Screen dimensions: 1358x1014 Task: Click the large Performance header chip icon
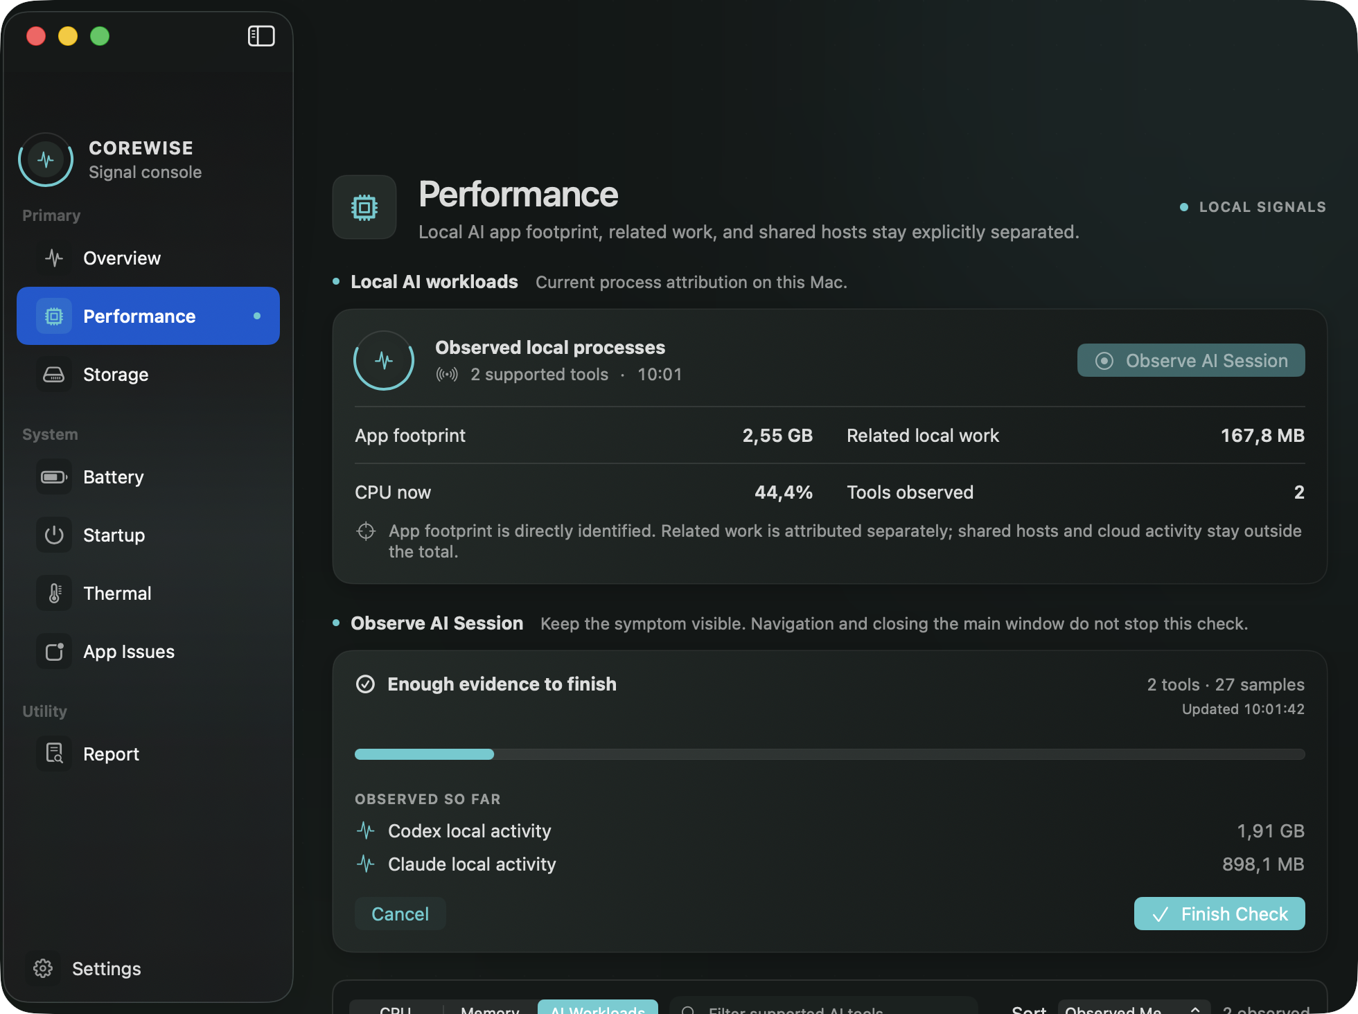(x=364, y=207)
